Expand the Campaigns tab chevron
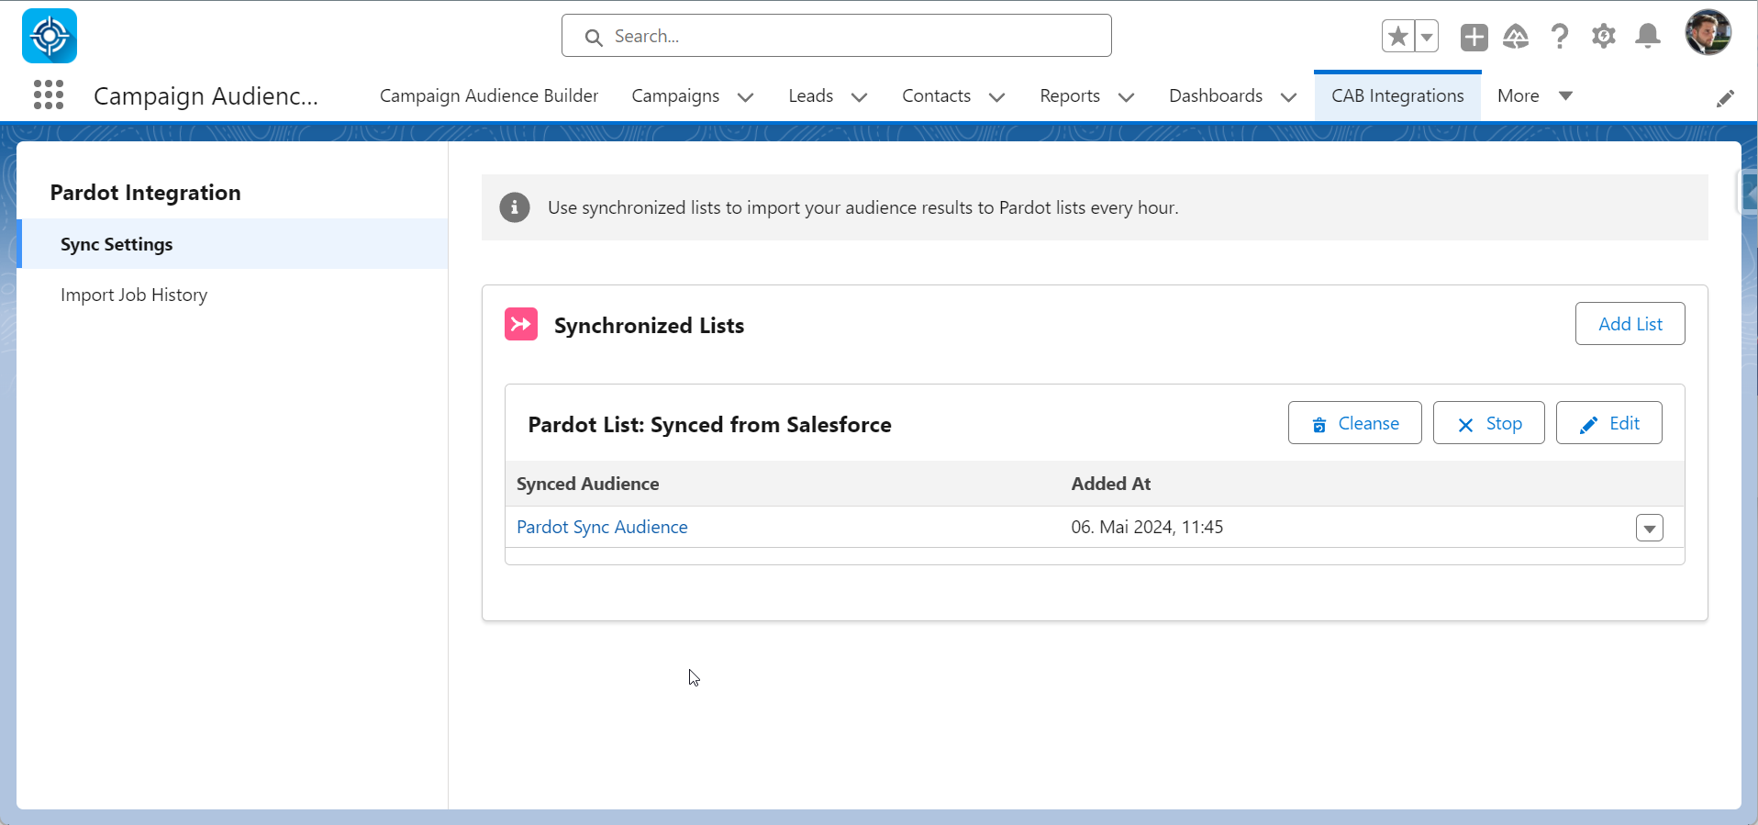This screenshot has width=1758, height=825. pos(746,96)
